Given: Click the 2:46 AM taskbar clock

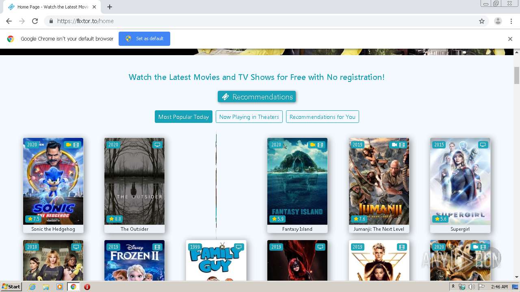Looking at the screenshot, I should pyautogui.click(x=499, y=287).
